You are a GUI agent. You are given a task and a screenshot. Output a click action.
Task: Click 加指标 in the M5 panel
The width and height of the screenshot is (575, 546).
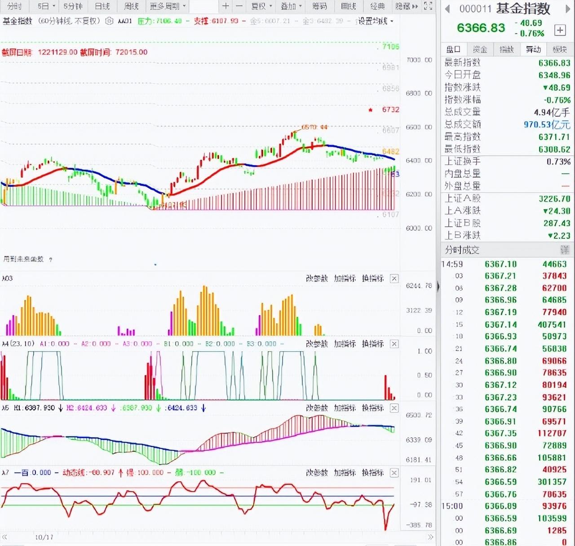tap(345, 408)
